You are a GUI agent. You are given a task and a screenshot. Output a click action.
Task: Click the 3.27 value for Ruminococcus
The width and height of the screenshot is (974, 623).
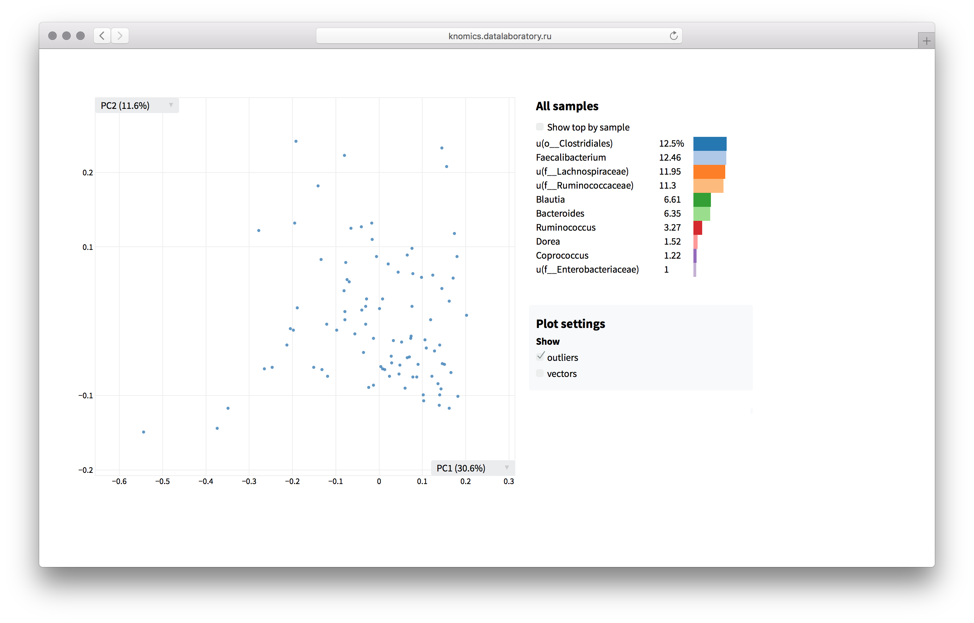tap(672, 228)
